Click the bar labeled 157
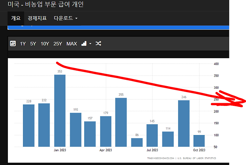This screenshot has height=165, width=246. [x=90, y=134]
